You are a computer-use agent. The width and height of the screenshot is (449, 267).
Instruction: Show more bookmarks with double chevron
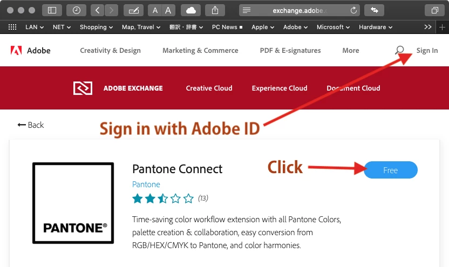tap(428, 27)
